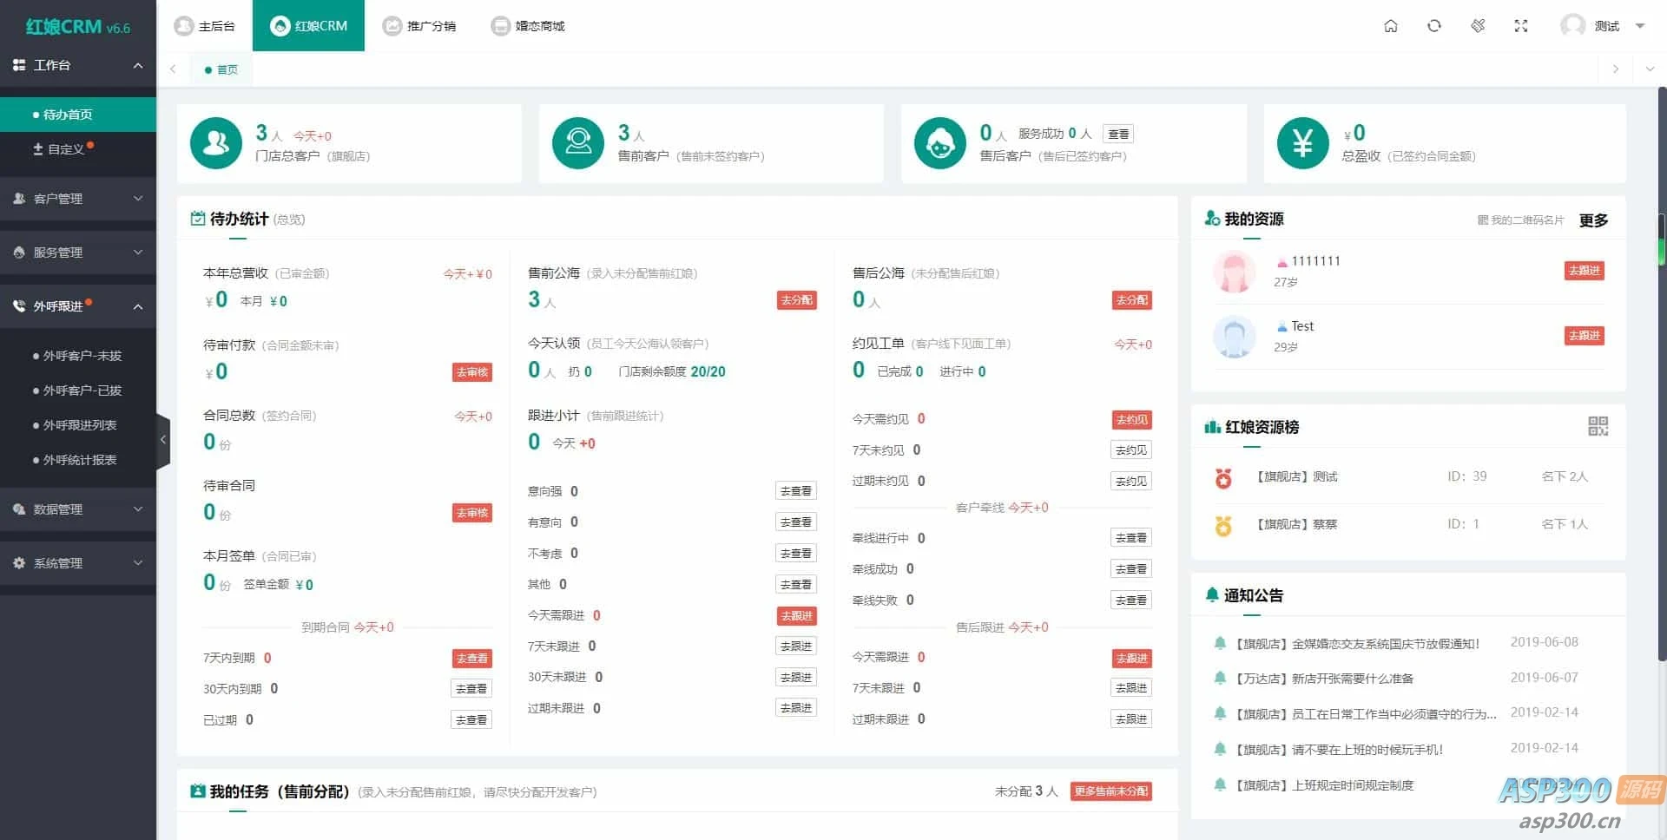This screenshot has width=1667, height=840.
Task: Select the 外呼跟进 phone icon in sidebar
Action: (x=19, y=305)
